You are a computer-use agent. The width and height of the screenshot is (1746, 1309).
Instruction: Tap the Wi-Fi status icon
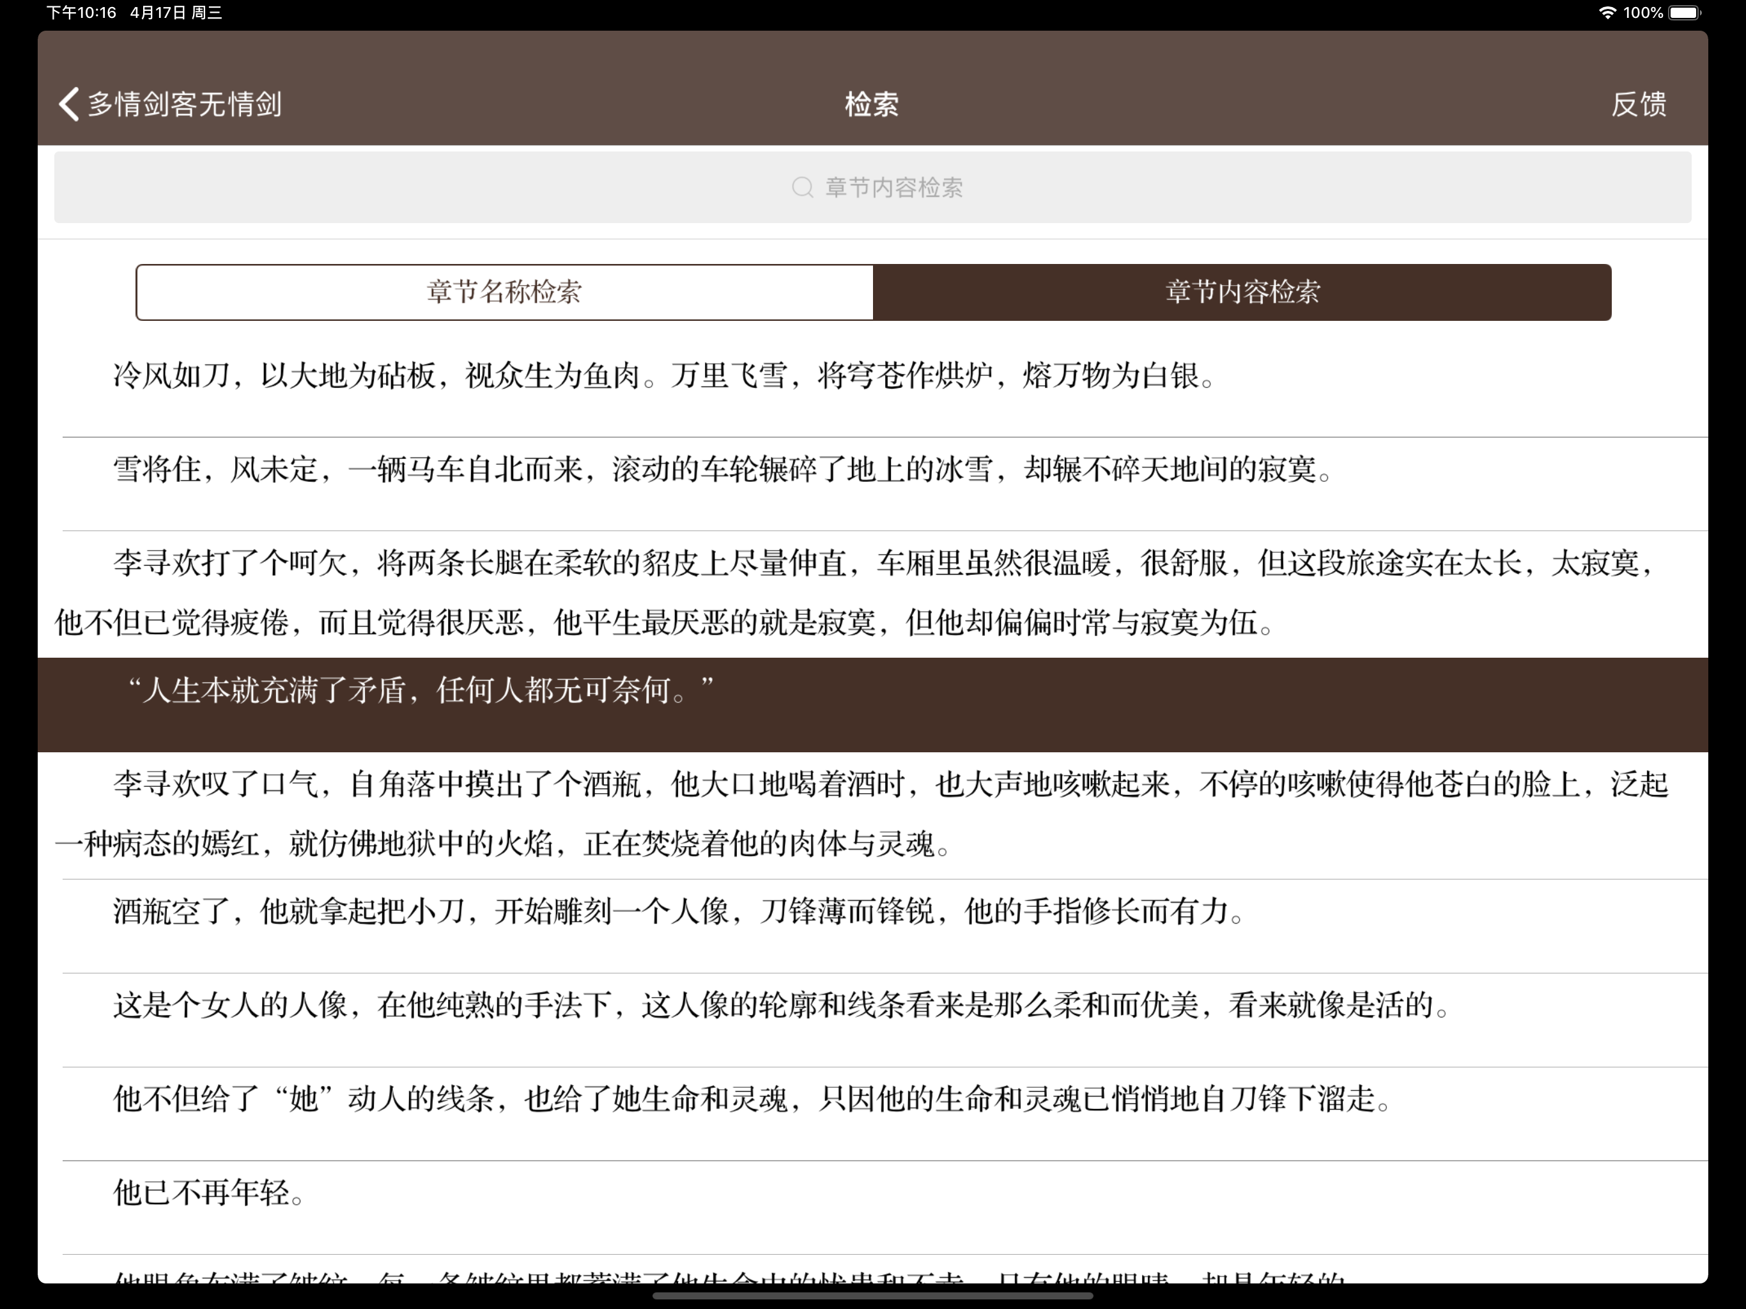click(x=1607, y=13)
